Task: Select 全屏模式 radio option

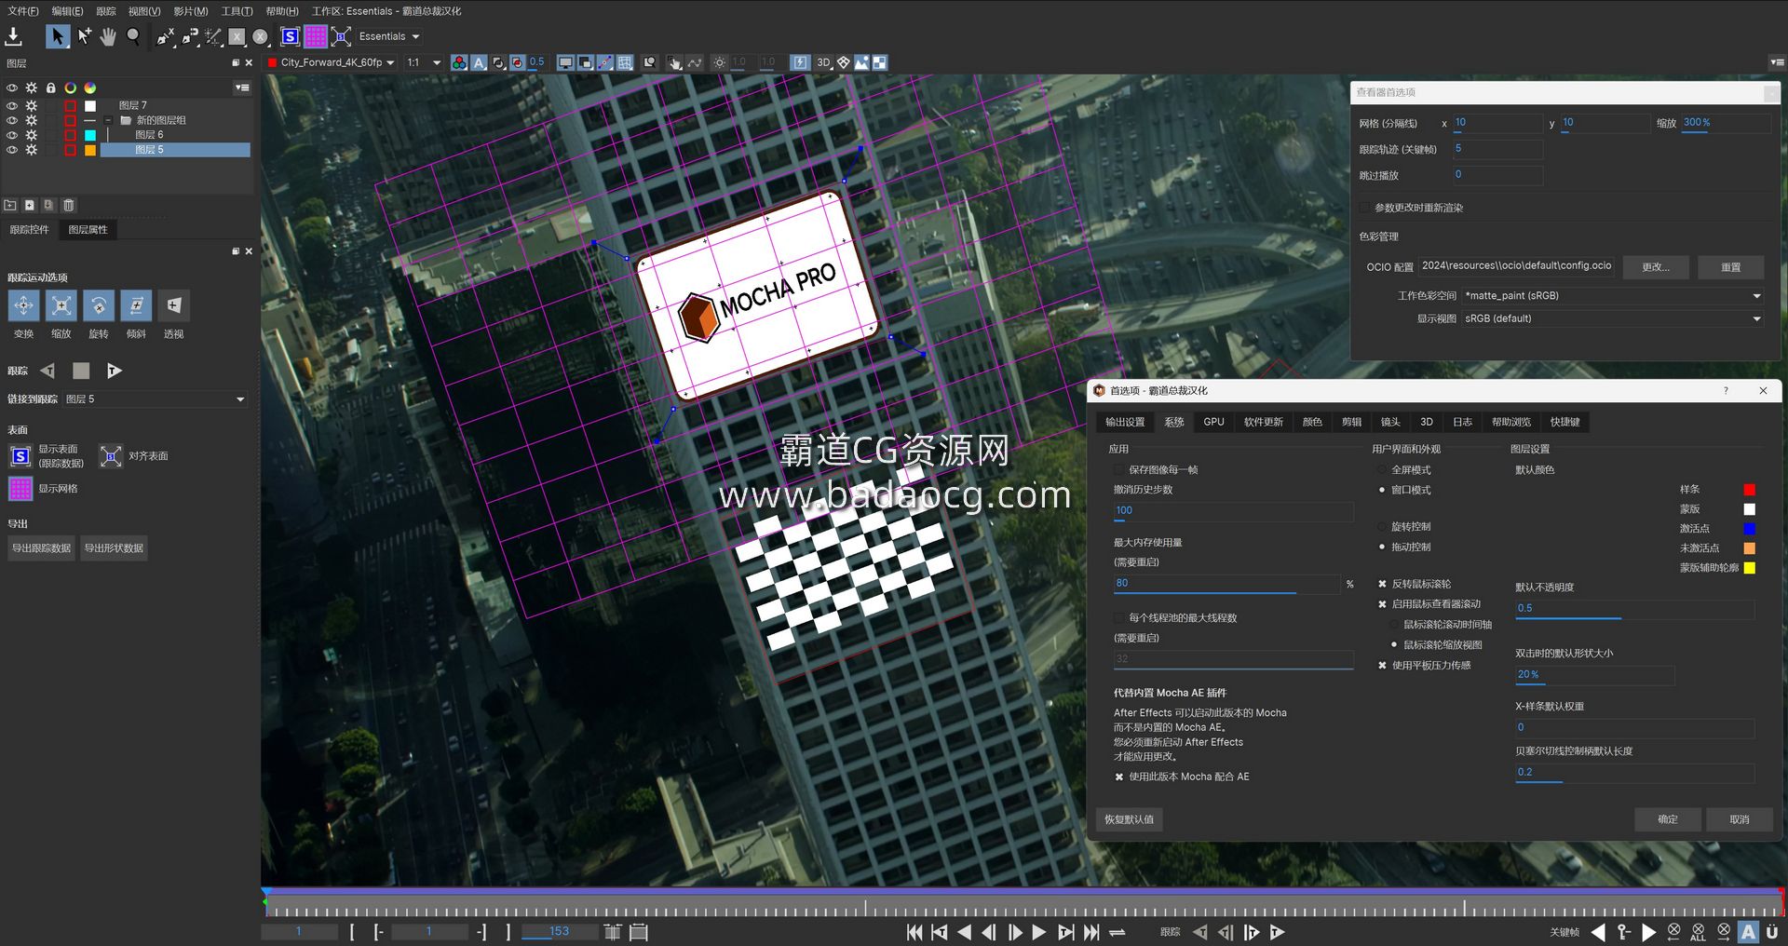Action: click(1382, 469)
